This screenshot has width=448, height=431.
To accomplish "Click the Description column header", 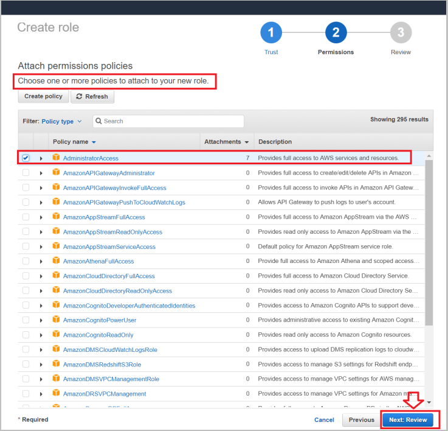I will (275, 142).
